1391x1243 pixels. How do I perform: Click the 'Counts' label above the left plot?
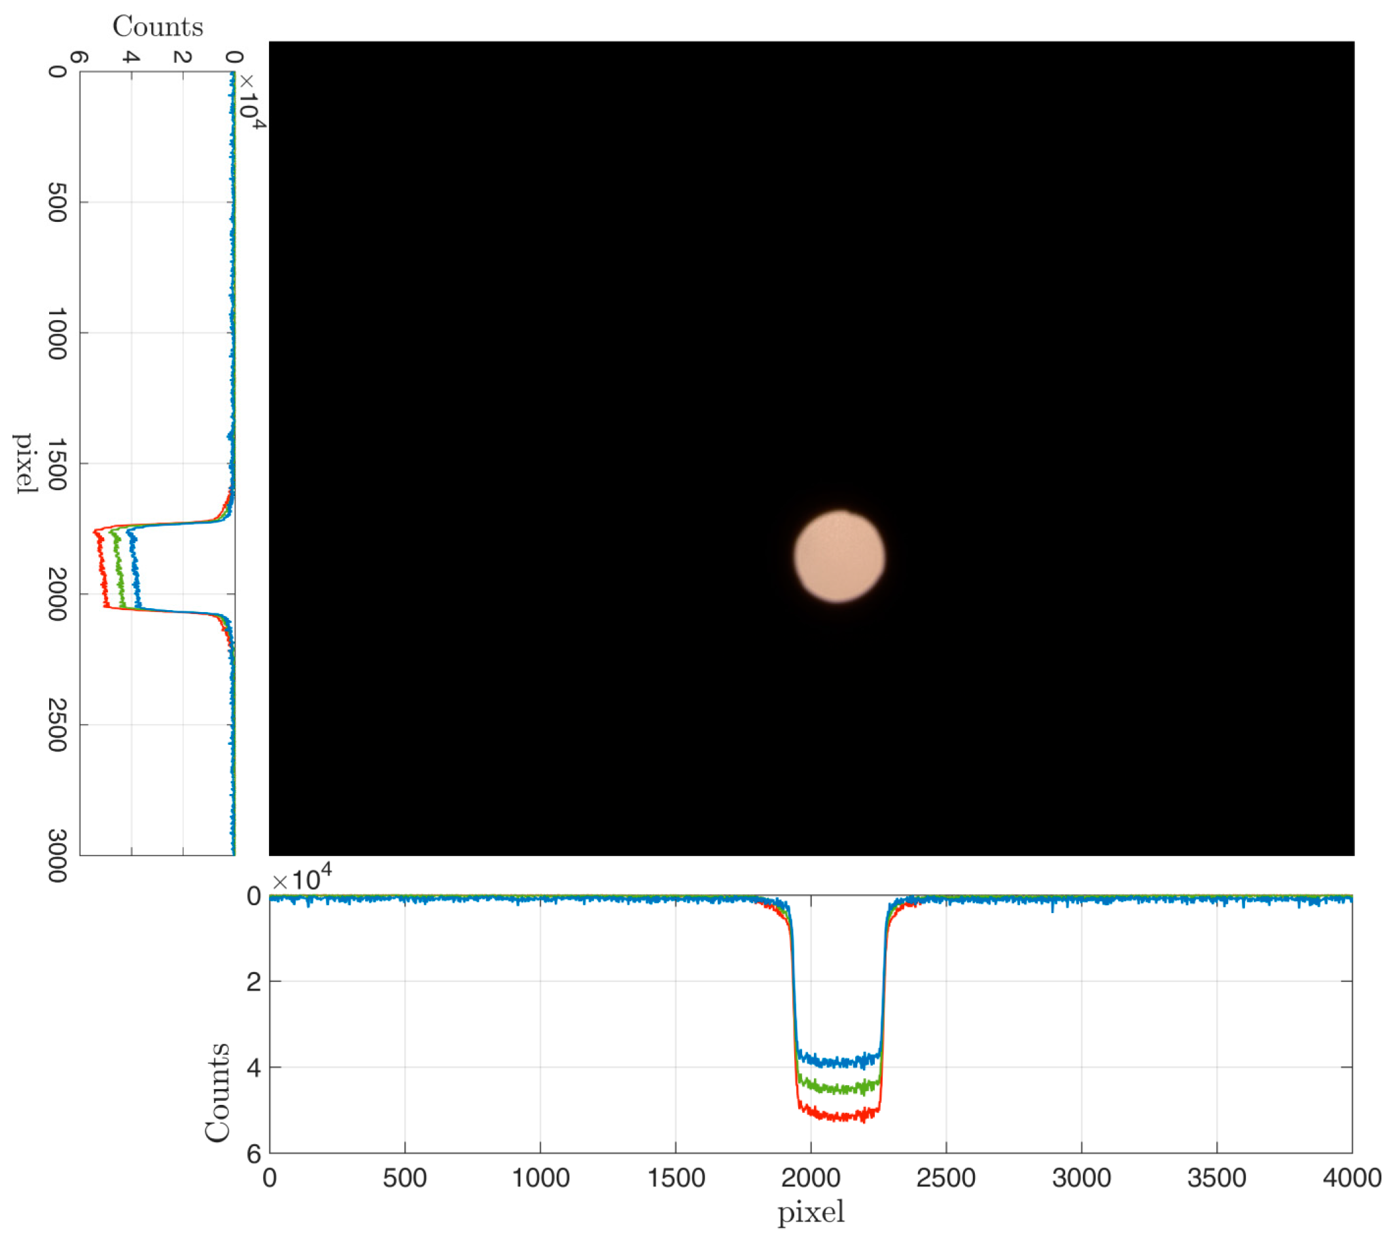158,27
